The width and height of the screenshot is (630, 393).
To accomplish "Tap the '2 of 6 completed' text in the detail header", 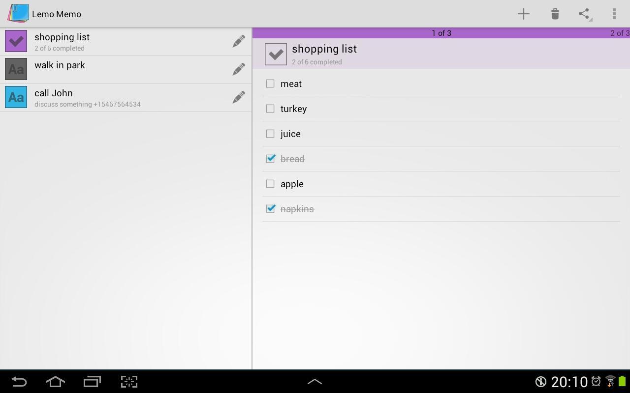I will coord(317,62).
